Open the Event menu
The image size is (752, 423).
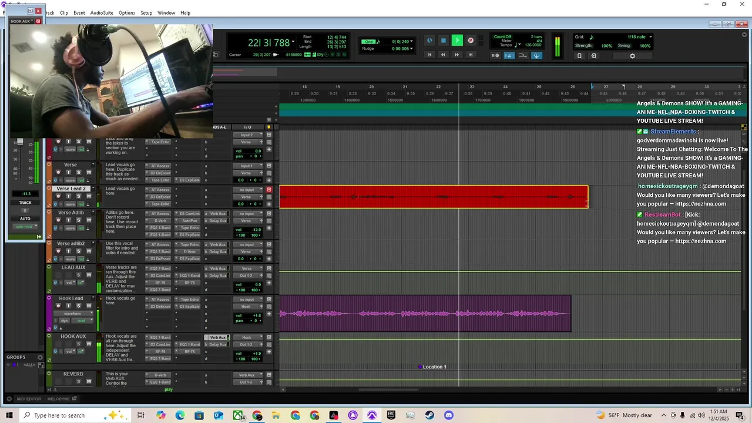(x=79, y=13)
